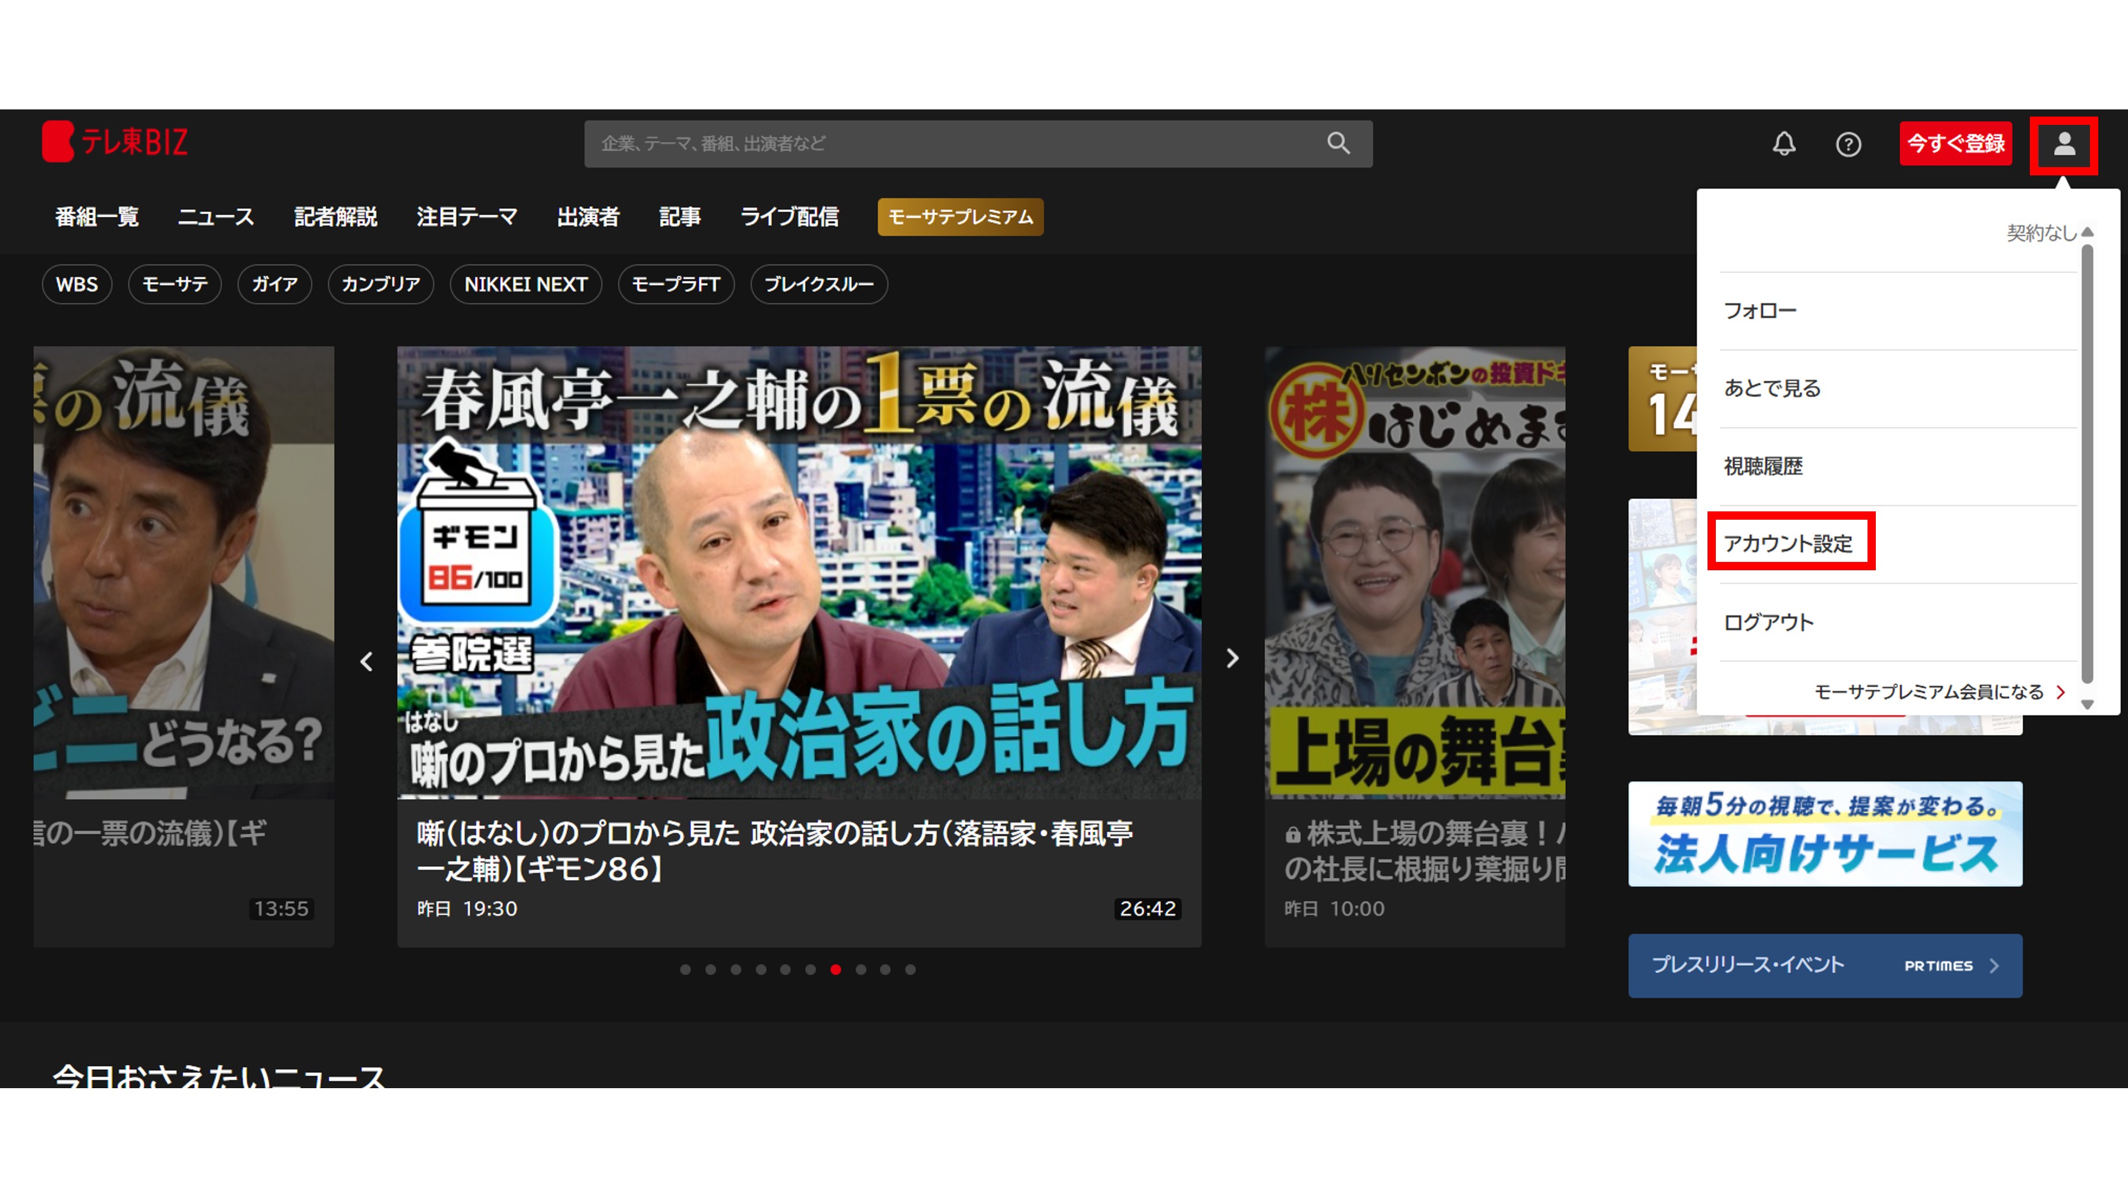Click the notification bell icon
This screenshot has height=1197, width=2128.
1784,144
